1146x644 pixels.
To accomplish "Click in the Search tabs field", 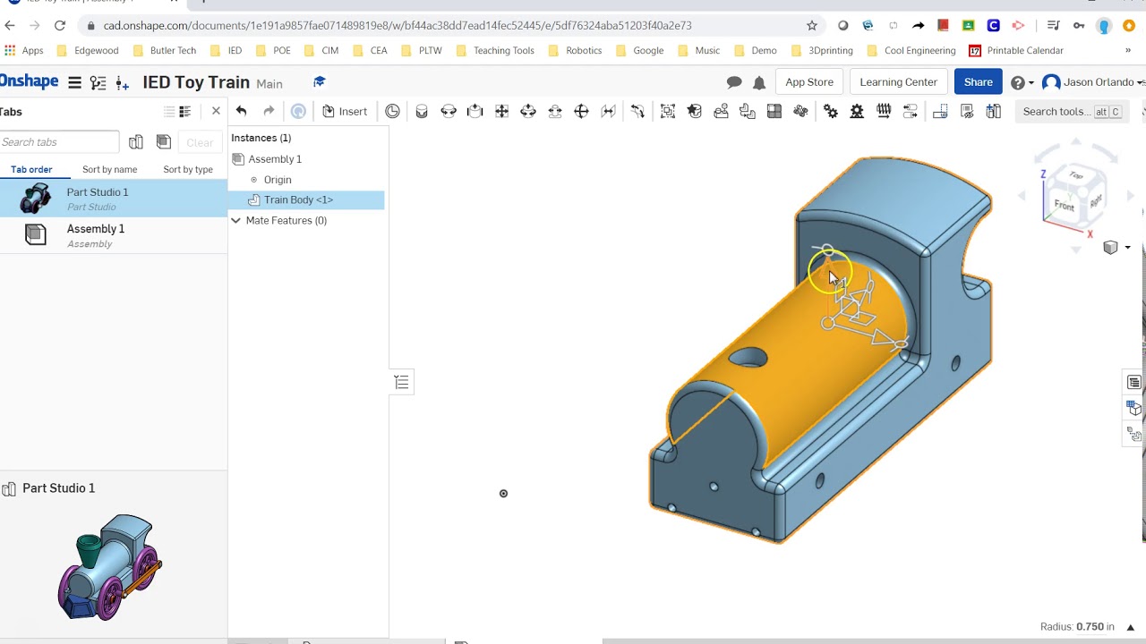I will (x=59, y=141).
